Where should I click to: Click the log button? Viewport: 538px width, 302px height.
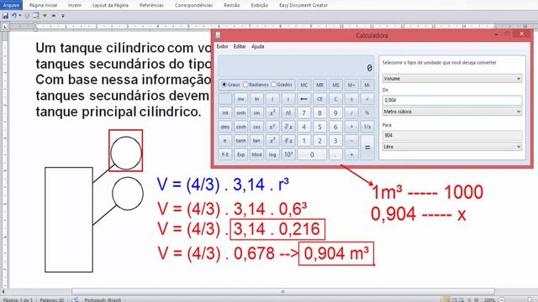coord(272,154)
